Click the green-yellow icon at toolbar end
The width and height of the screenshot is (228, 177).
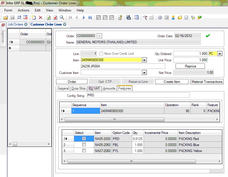click(x=200, y=17)
